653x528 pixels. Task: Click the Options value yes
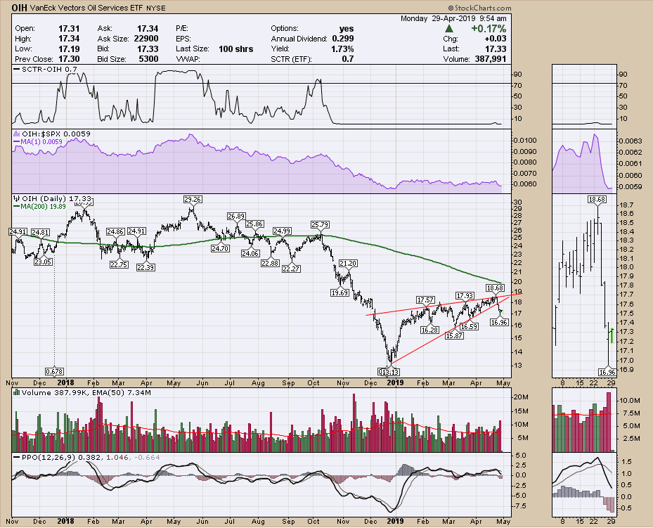coord(347,28)
